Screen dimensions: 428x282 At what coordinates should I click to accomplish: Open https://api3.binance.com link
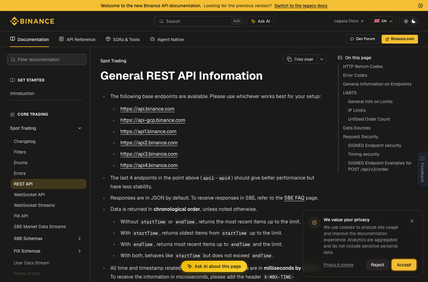(x=149, y=154)
